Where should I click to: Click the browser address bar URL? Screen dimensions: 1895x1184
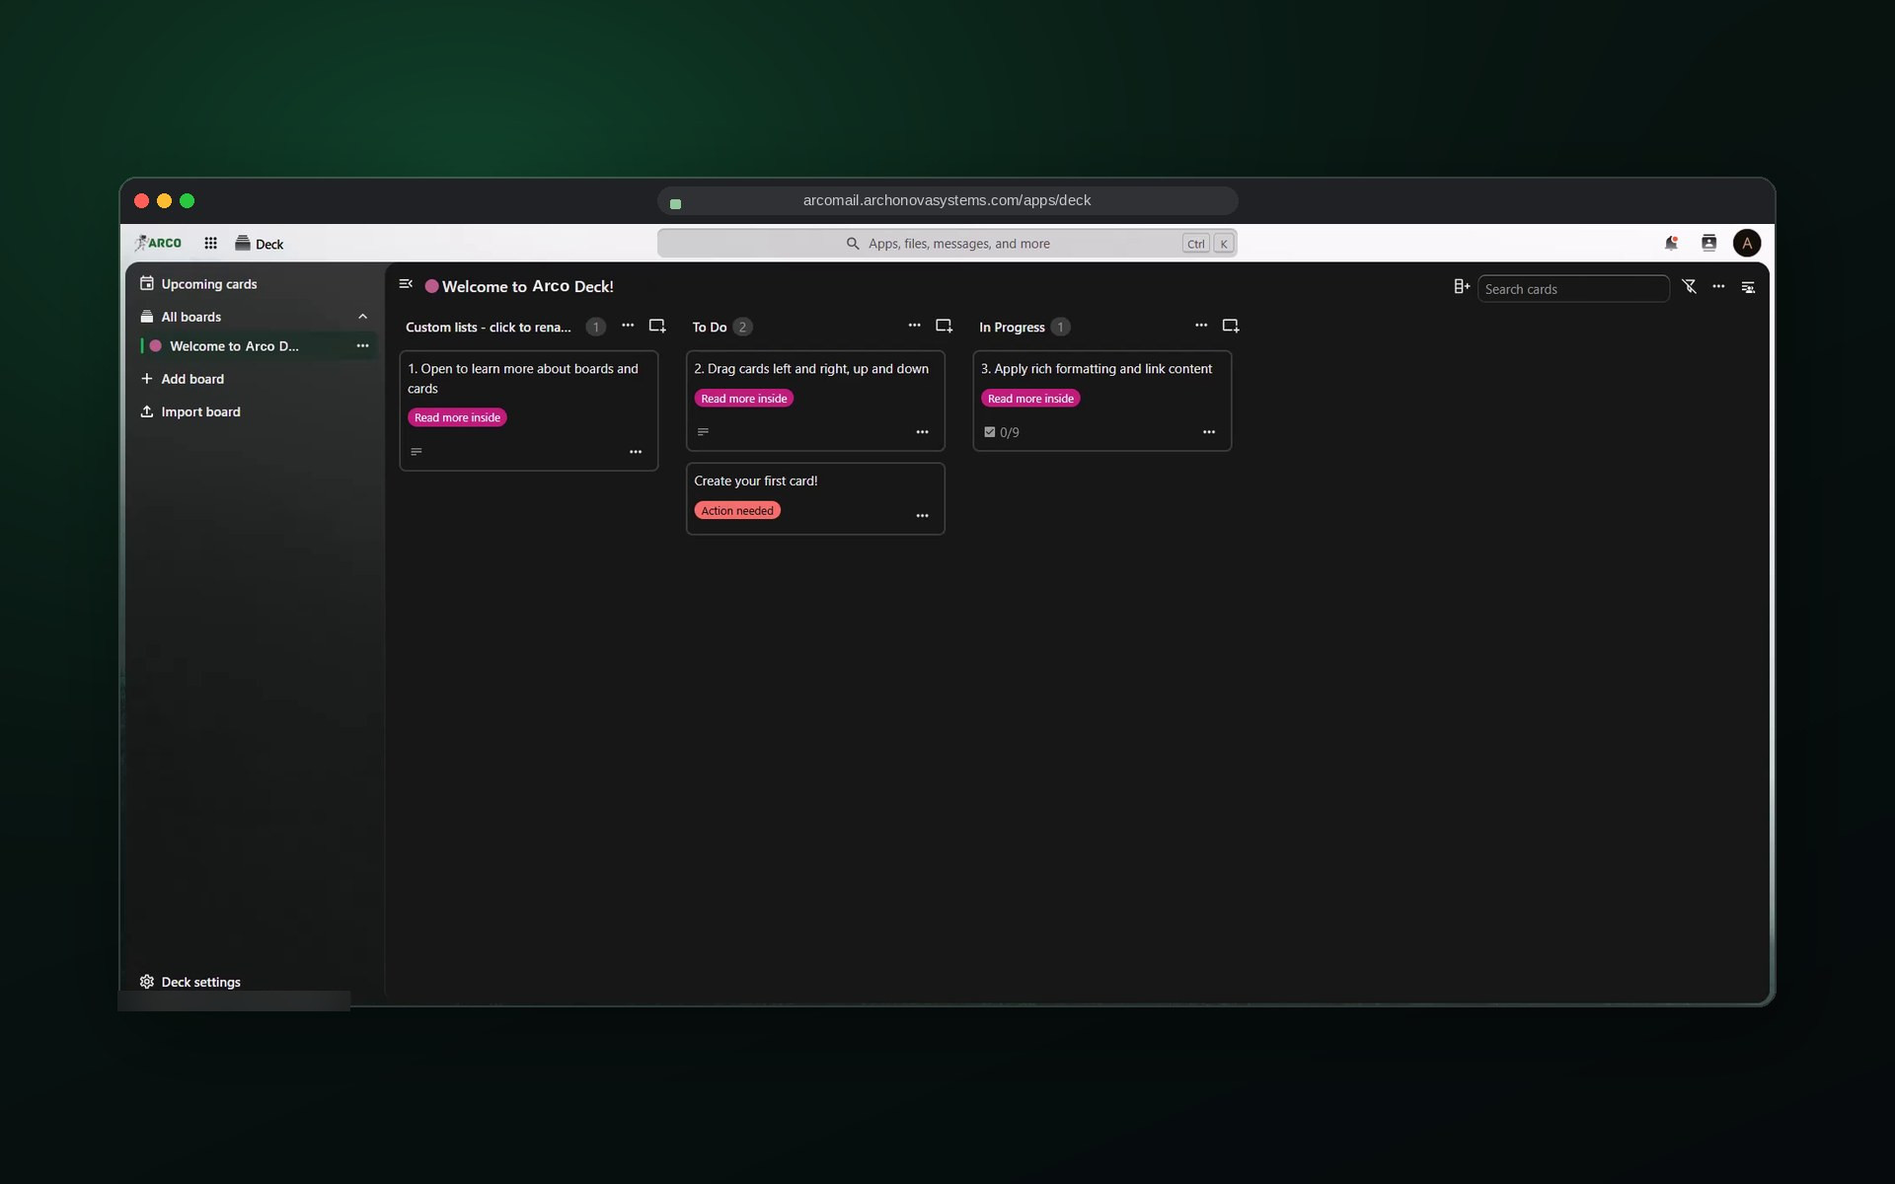947,200
